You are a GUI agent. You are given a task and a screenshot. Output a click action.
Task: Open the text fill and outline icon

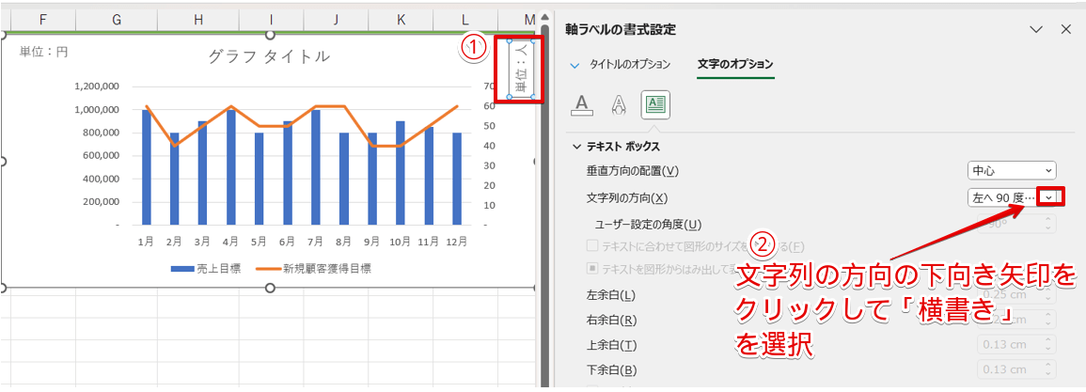[582, 104]
